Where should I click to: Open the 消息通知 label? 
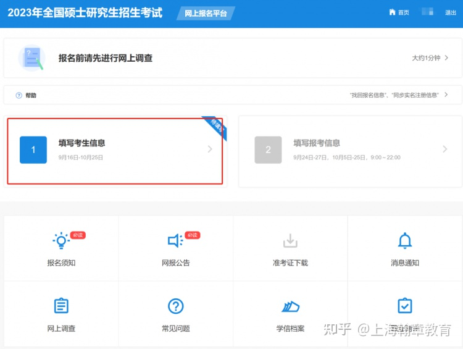click(x=405, y=263)
